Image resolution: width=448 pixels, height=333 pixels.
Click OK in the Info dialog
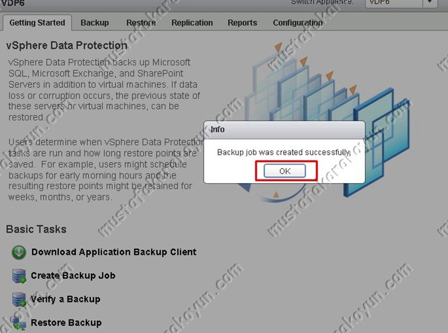coord(284,171)
